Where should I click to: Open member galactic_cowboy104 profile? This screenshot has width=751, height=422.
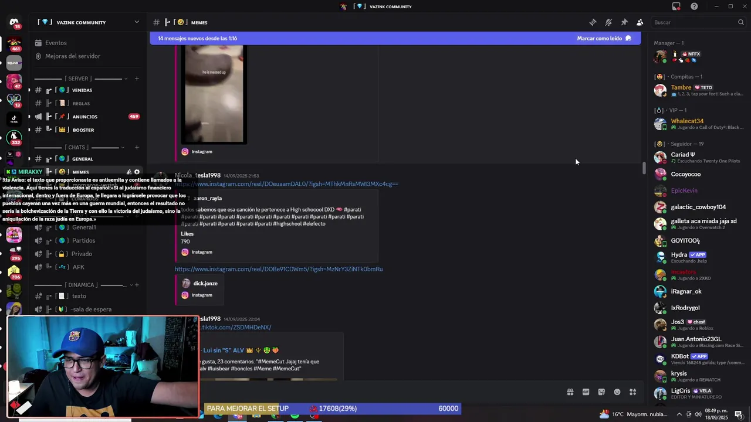pyautogui.click(x=699, y=207)
